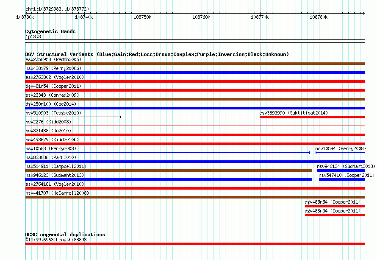Image resolution: width=377 pixels, height=260 pixels.
Task: Open dgv481n54 (Cooper2011) variant label
Action: 53,86
